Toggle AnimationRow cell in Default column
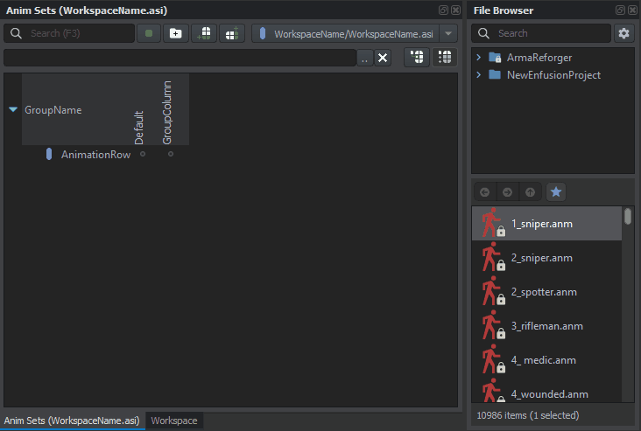Screen dimensions: 641x431 click(143, 154)
